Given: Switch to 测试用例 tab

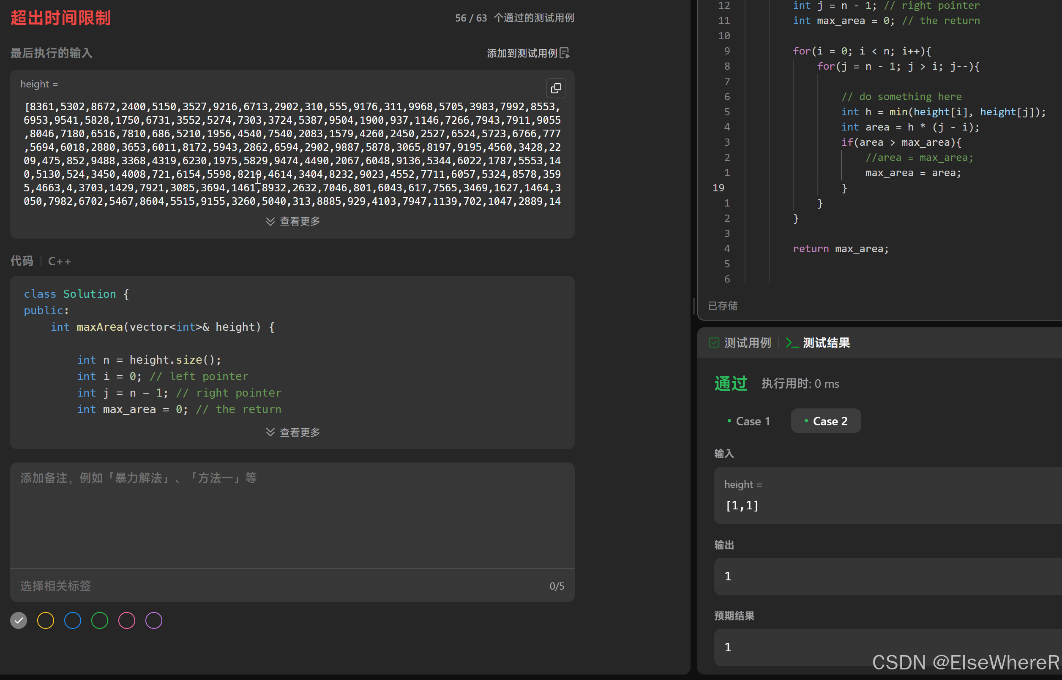Looking at the screenshot, I should tap(747, 343).
